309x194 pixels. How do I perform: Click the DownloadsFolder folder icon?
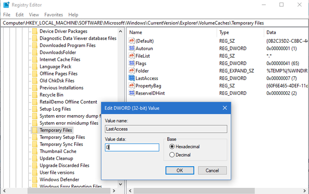coord(35,52)
